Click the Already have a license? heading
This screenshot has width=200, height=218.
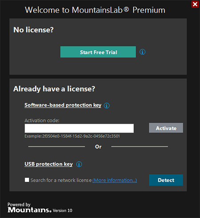tap(54, 89)
